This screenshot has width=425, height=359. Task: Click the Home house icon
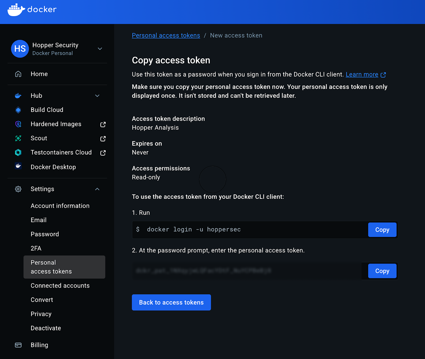[x=18, y=74]
